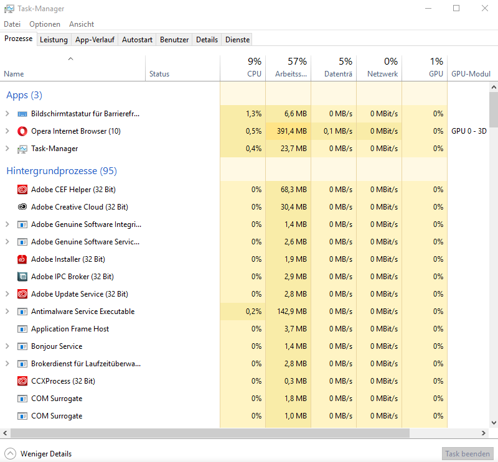Expand the Task-Manager process group
498x462 pixels.
(7, 149)
